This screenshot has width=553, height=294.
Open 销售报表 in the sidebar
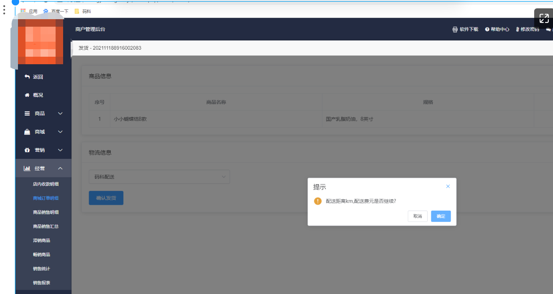click(41, 283)
